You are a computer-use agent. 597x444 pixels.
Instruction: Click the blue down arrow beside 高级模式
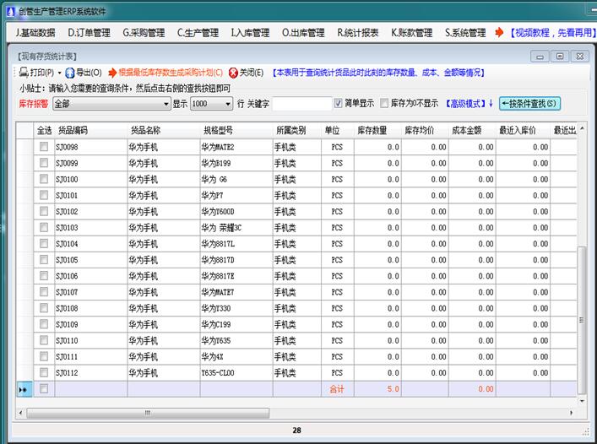(491, 104)
